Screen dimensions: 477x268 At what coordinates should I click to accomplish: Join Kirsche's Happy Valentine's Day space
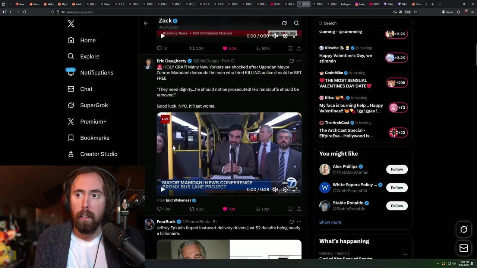click(x=396, y=58)
